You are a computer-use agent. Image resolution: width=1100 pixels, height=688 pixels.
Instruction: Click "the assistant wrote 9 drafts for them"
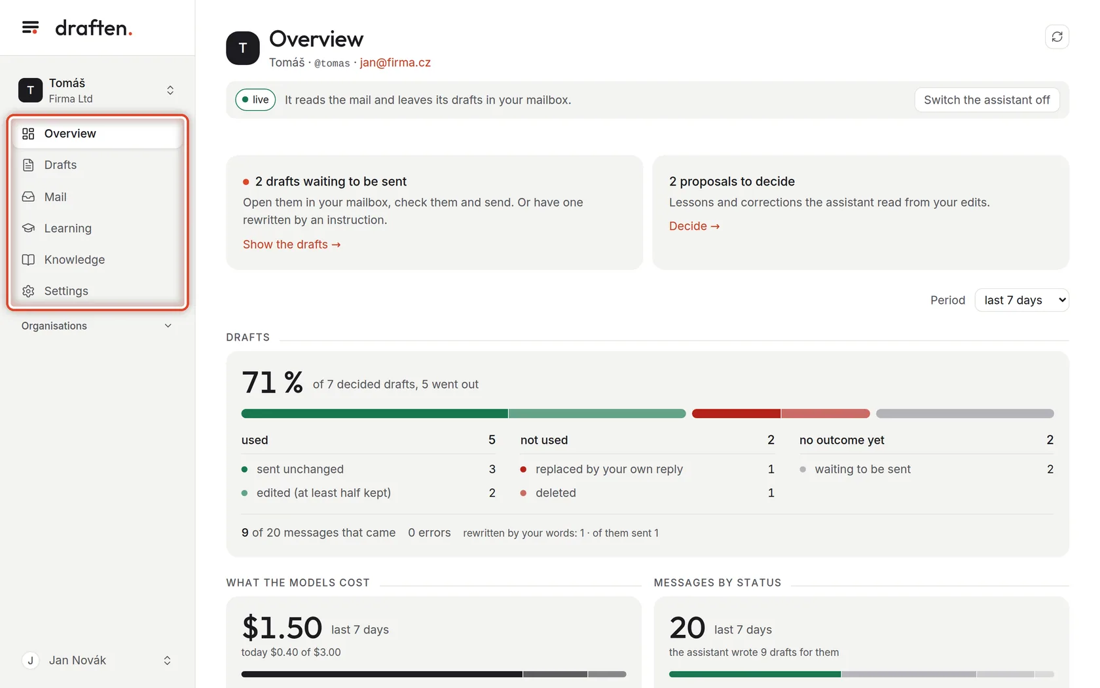click(754, 653)
